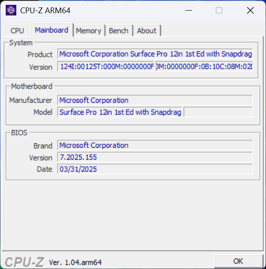Image resolution: width=266 pixels, height=269 pixels.
Task: Click the Motherboard Model field
Action: tap(120, 112)
